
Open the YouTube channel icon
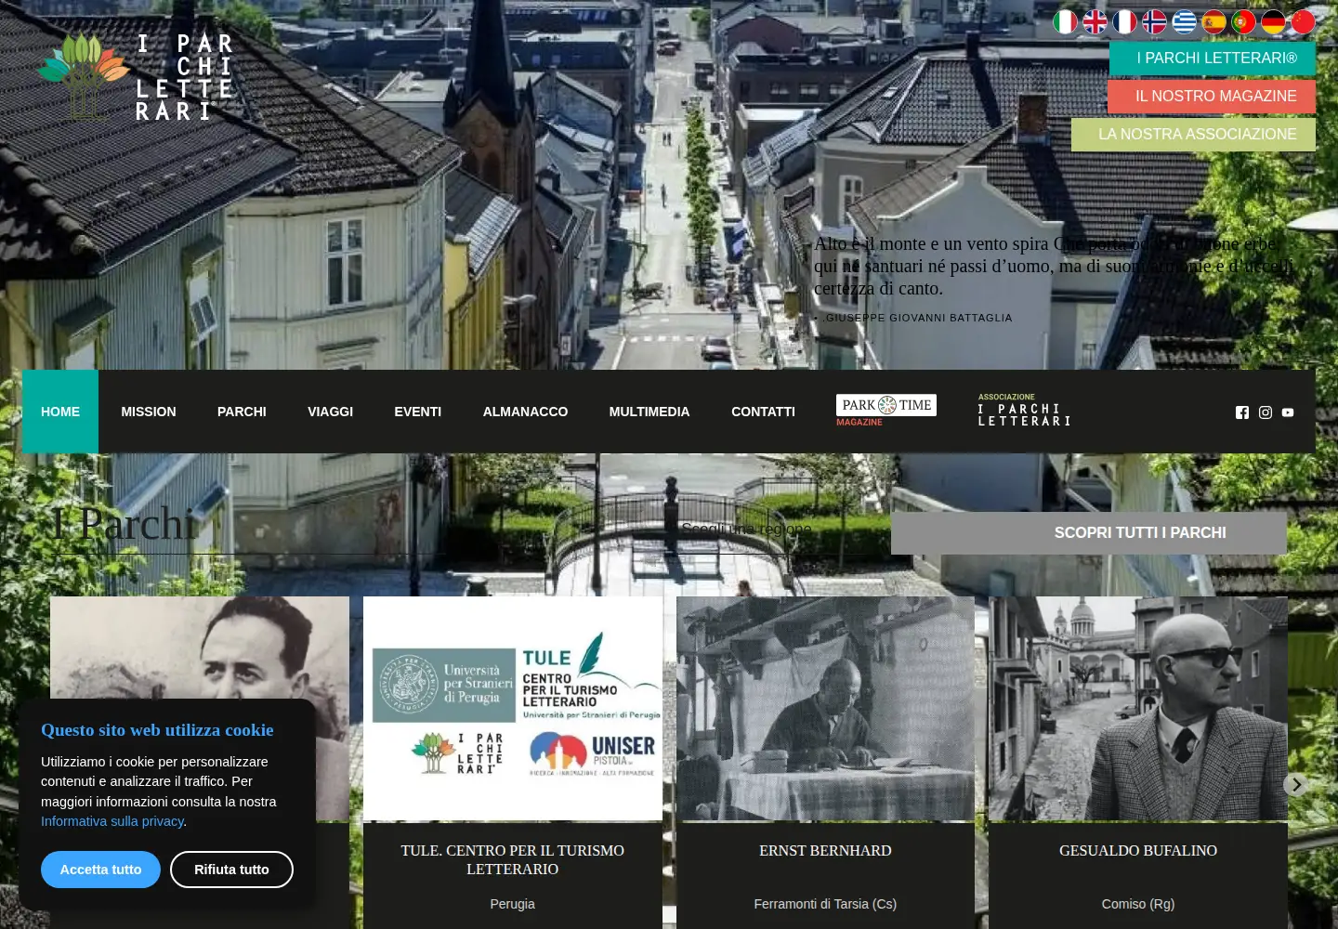(x=1288, y=412)
